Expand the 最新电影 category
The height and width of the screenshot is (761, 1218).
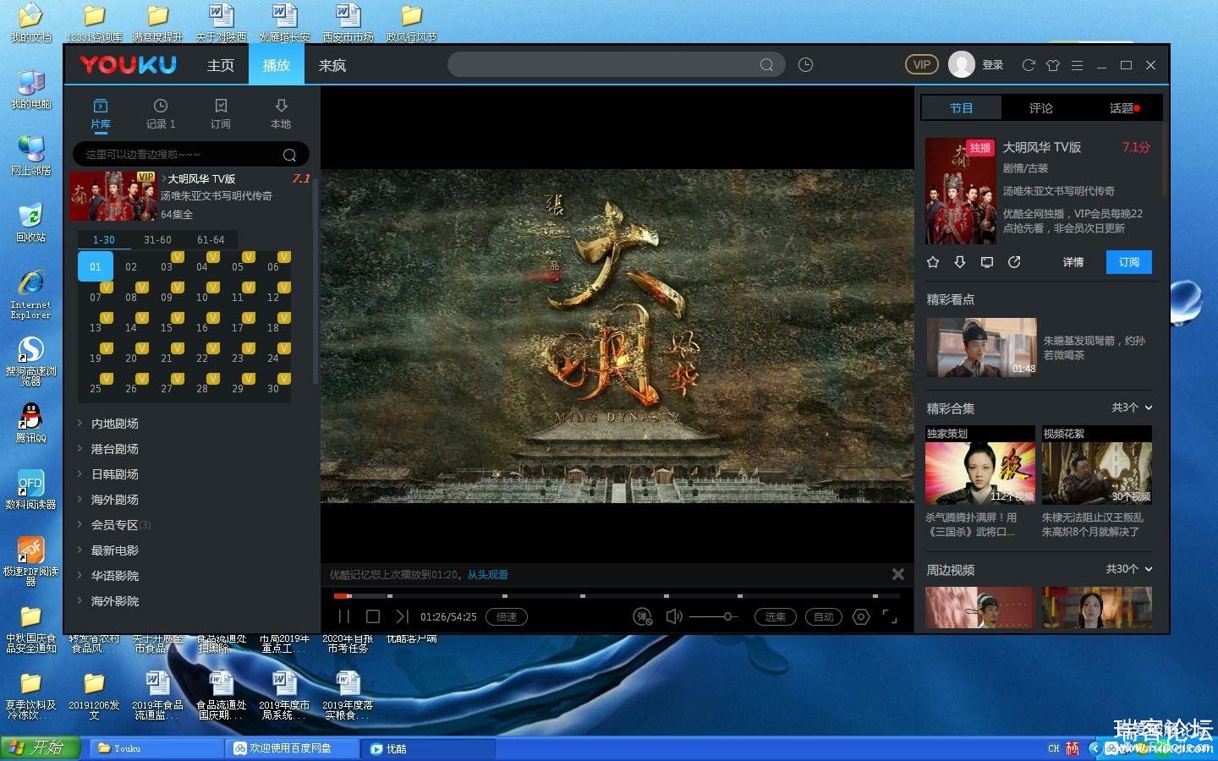(114, 550)
